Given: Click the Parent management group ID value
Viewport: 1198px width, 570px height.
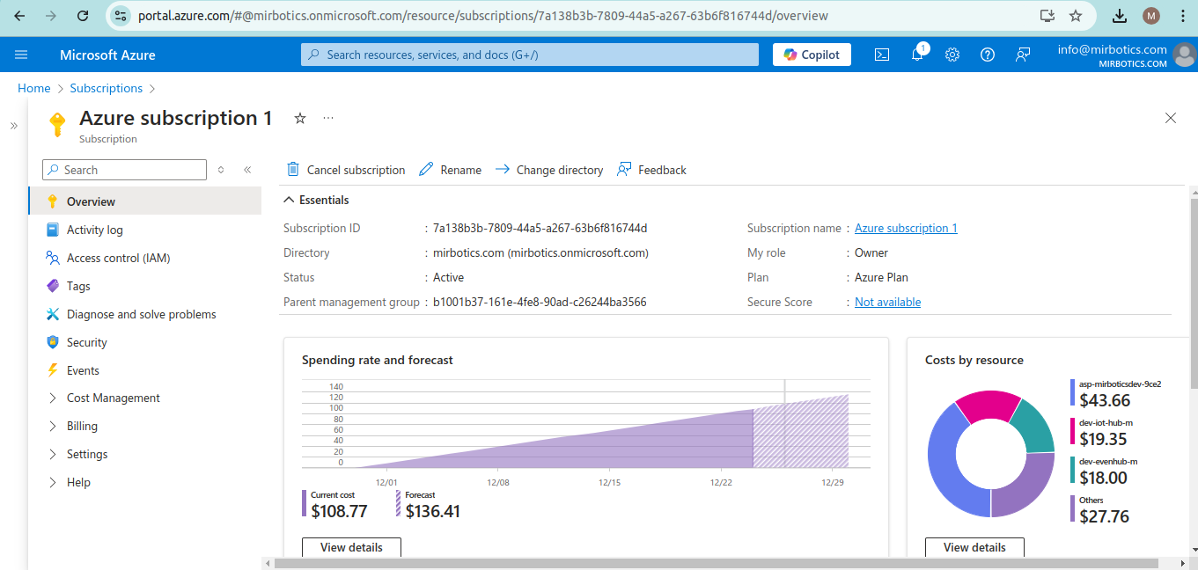Looking at the screenshot, I should click(540, 302).
